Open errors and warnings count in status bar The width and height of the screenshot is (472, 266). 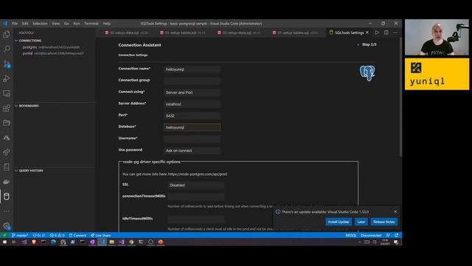58,235
